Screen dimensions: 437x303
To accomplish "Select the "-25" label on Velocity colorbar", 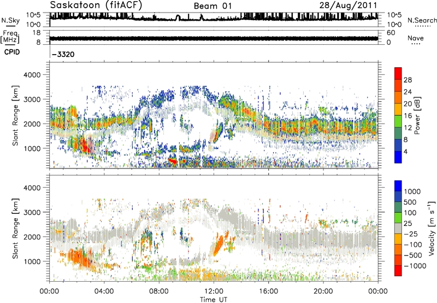I will click(x=410, y=234).
